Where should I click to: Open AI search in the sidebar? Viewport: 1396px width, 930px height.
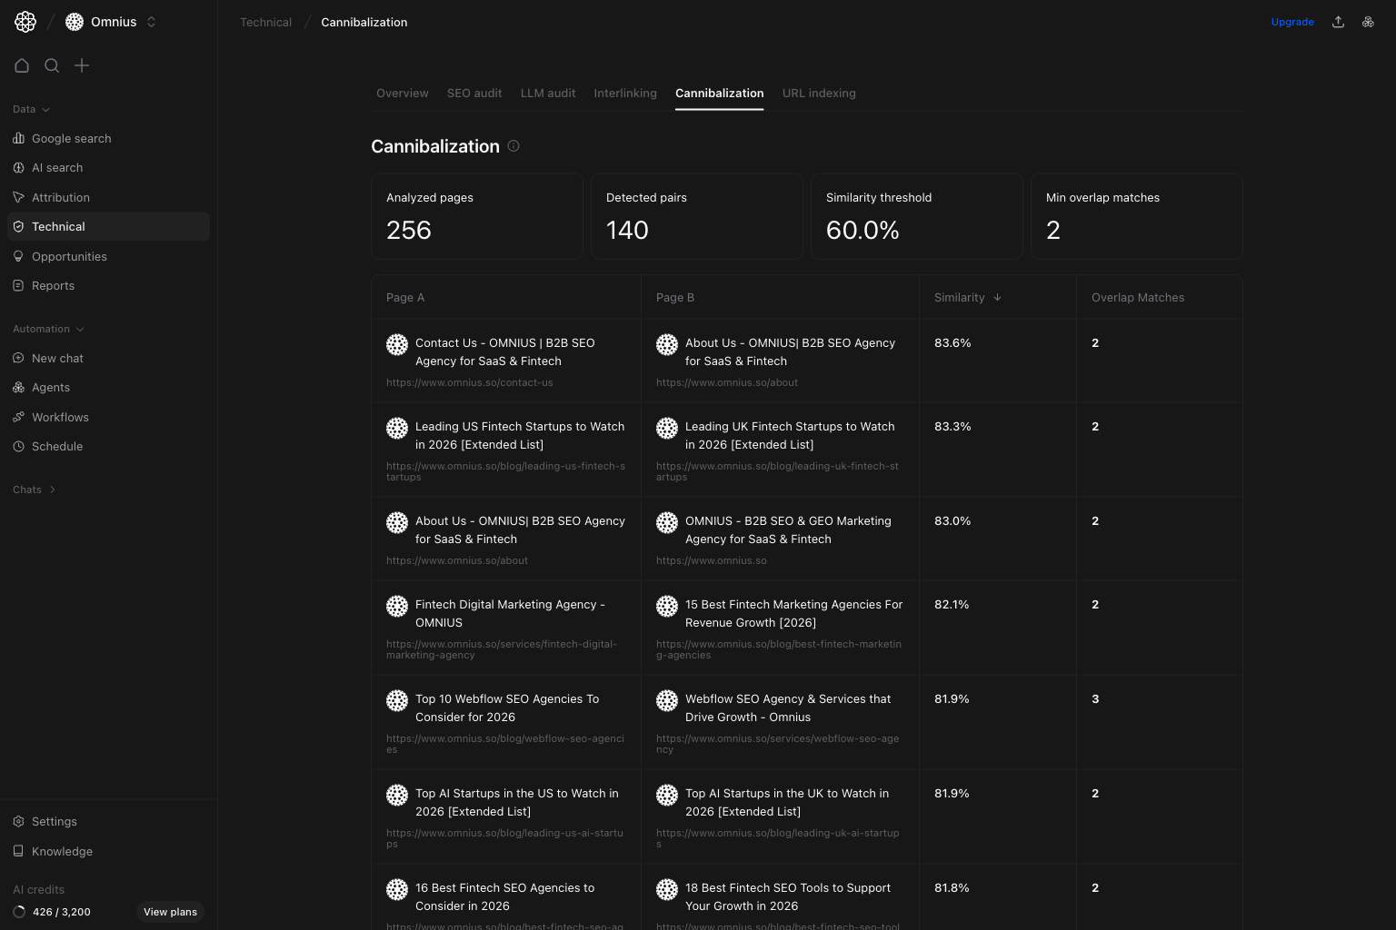pyautogui.click(x=108, y=167)
